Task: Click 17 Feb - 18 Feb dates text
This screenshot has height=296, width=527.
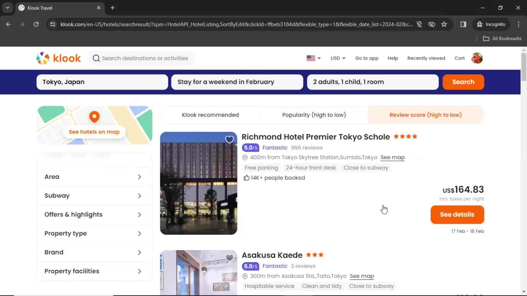Action: [x=467, y=231]
